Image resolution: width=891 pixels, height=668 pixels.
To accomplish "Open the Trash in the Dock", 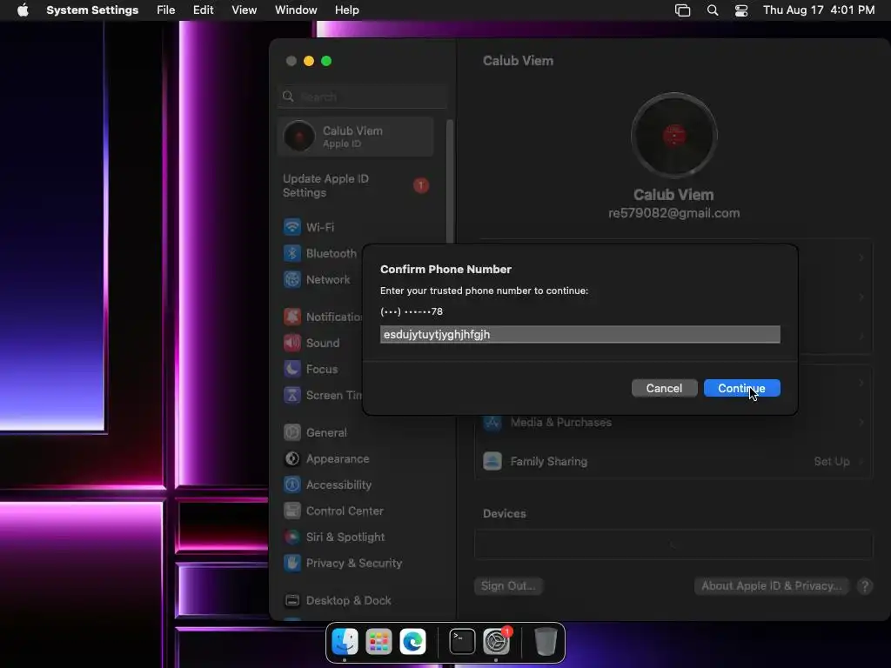I will pos(546,642).
